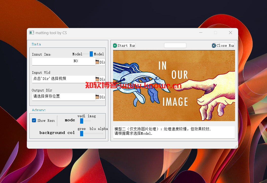Screen dimensions: 267x183
Task: Open Dir browser for Input Video
Action: click(100, 79)
